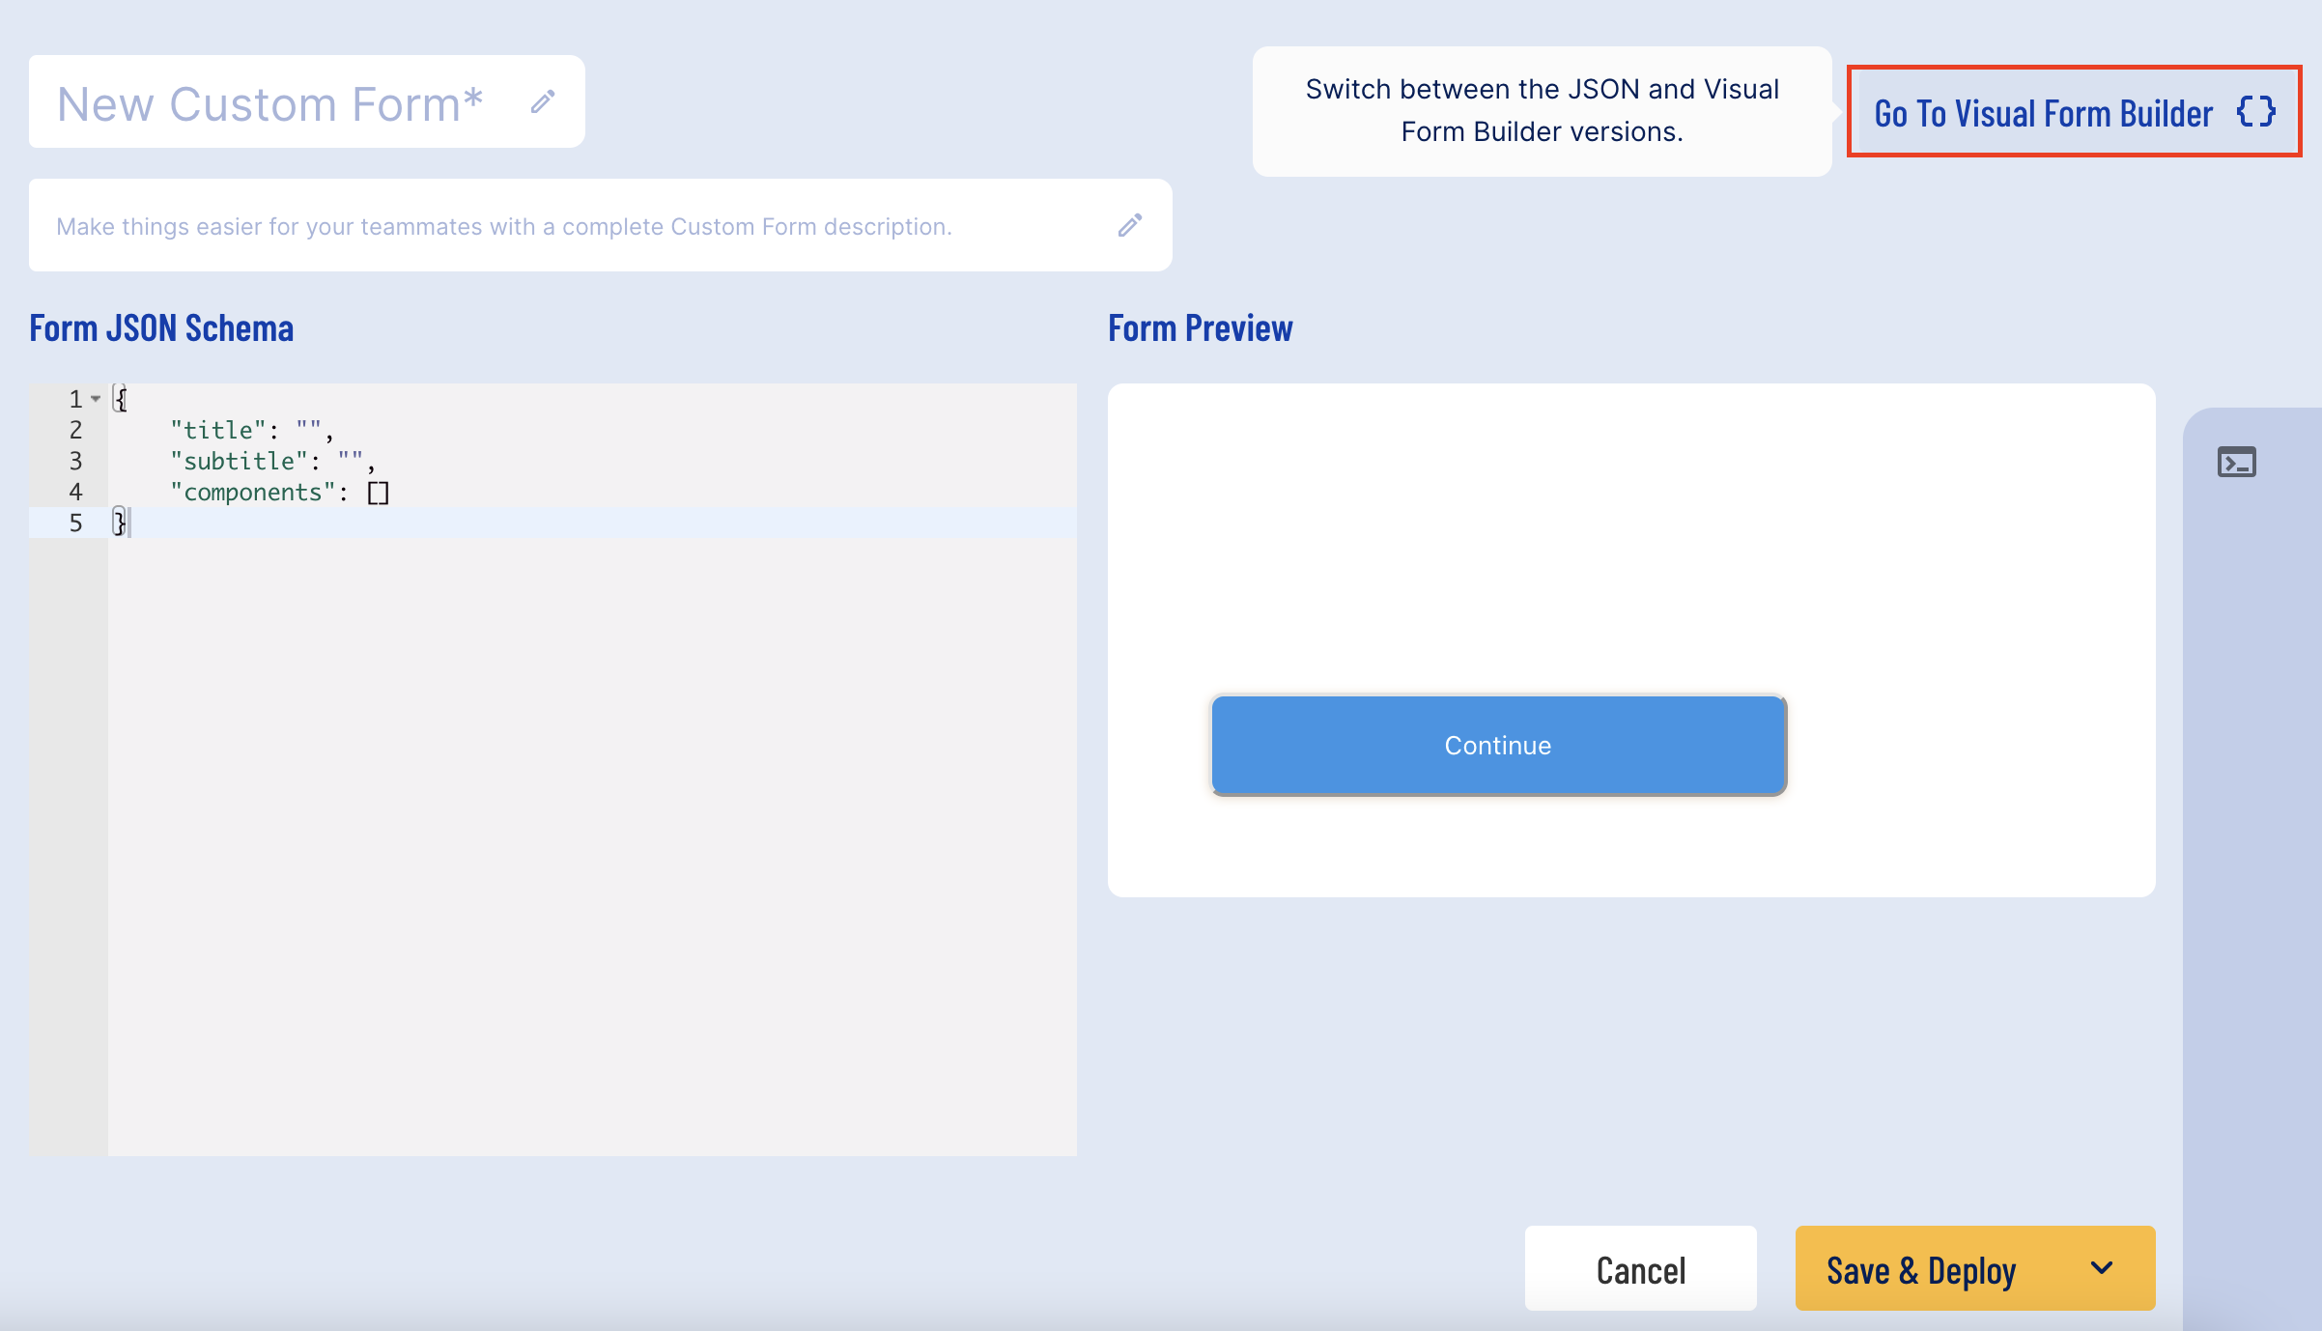Click the "title" key on line 2
Image resolution: width=2322 pixels, height=1331 pixels.
(218, 430)
